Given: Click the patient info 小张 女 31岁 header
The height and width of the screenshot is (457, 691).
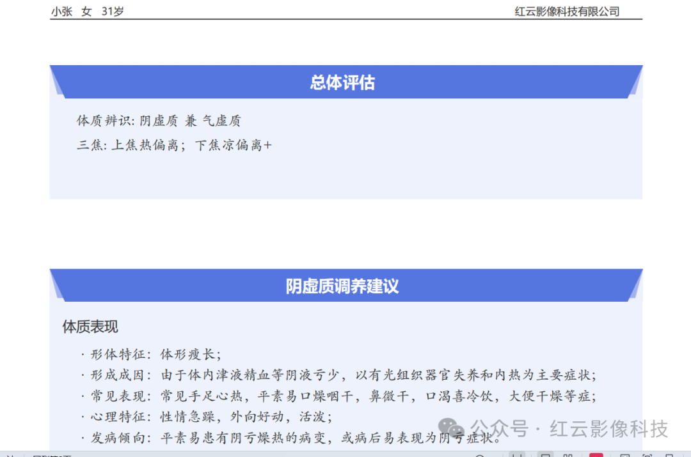Looking at the screenshot, I should pyautogui.click(x=88, y=12).
